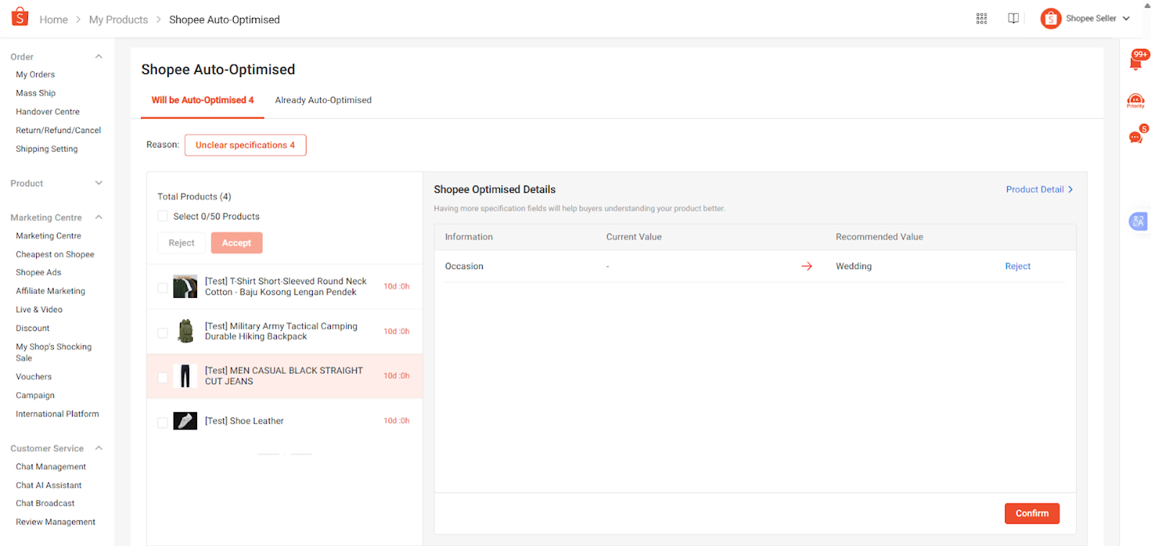
Task: Check the Military Army Backpack checkbox
Action: coord(163,332)
